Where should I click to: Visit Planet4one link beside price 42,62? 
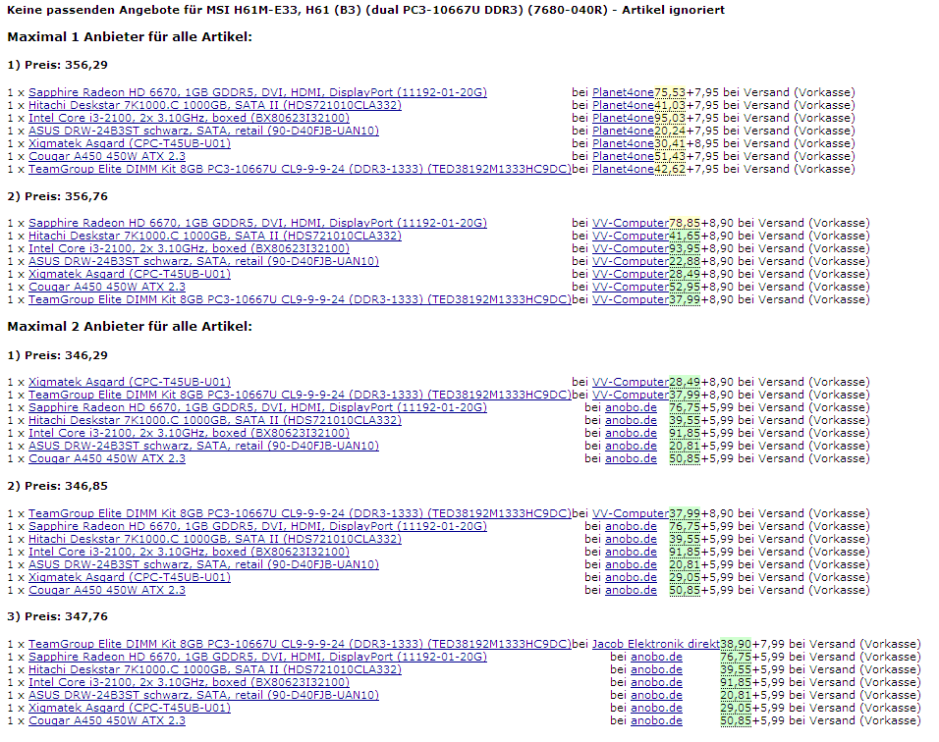[x=623, y=169]
